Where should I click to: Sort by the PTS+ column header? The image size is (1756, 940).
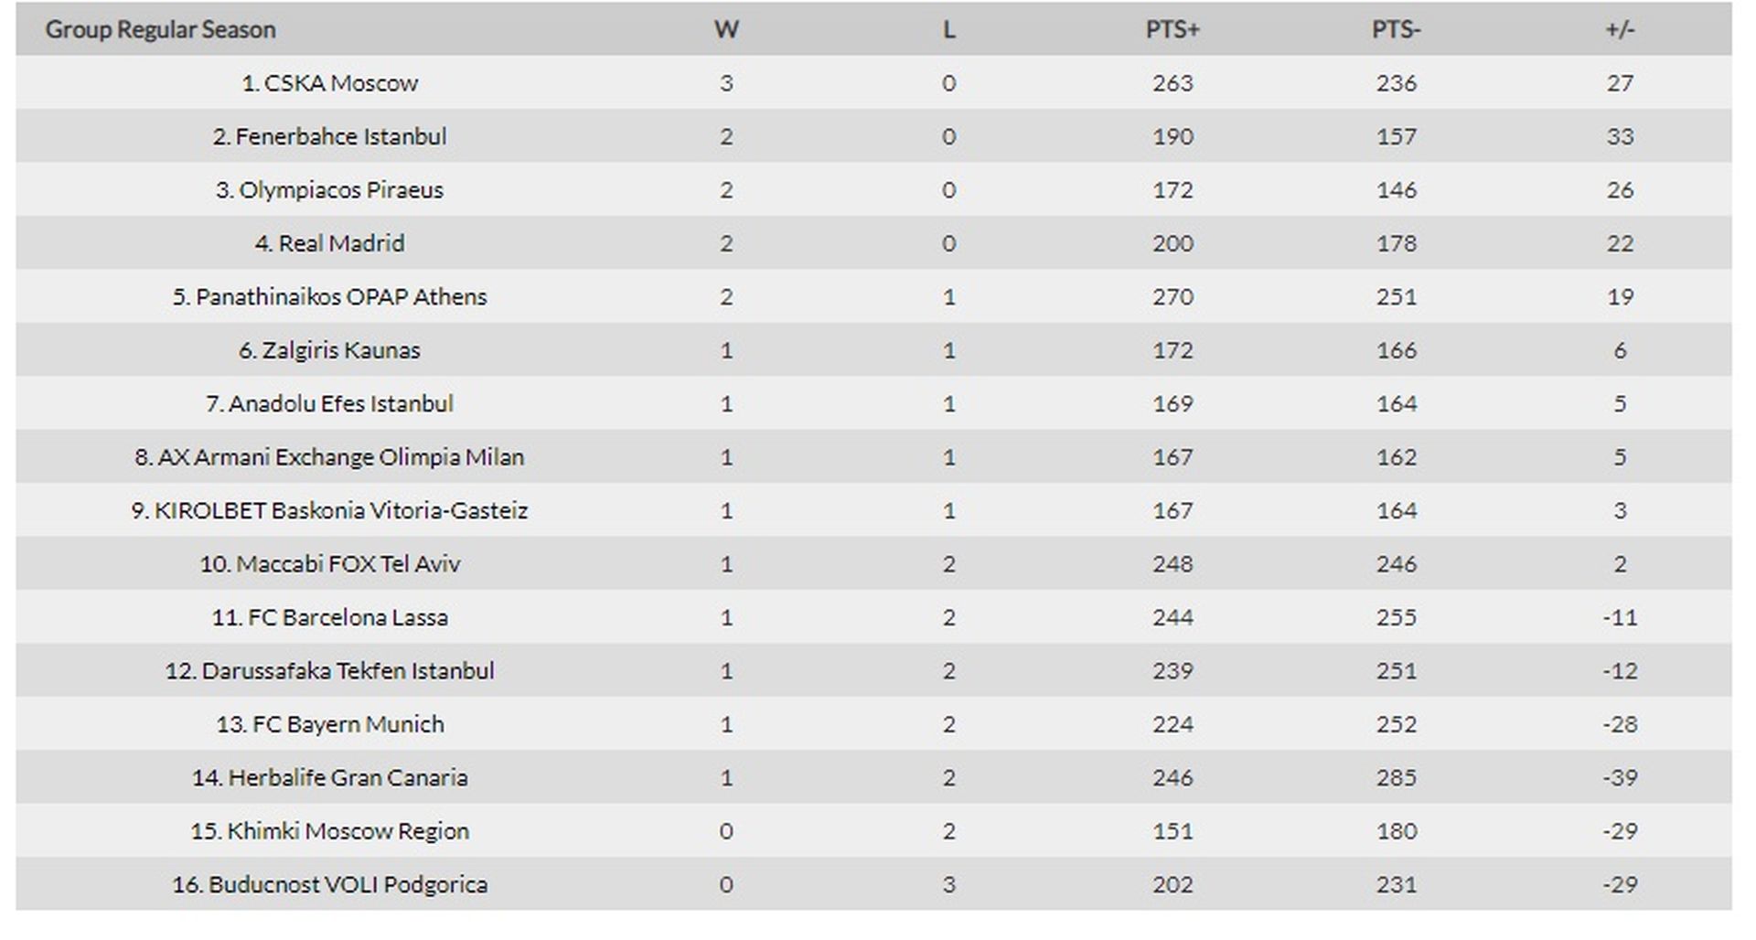[1172, 29]
